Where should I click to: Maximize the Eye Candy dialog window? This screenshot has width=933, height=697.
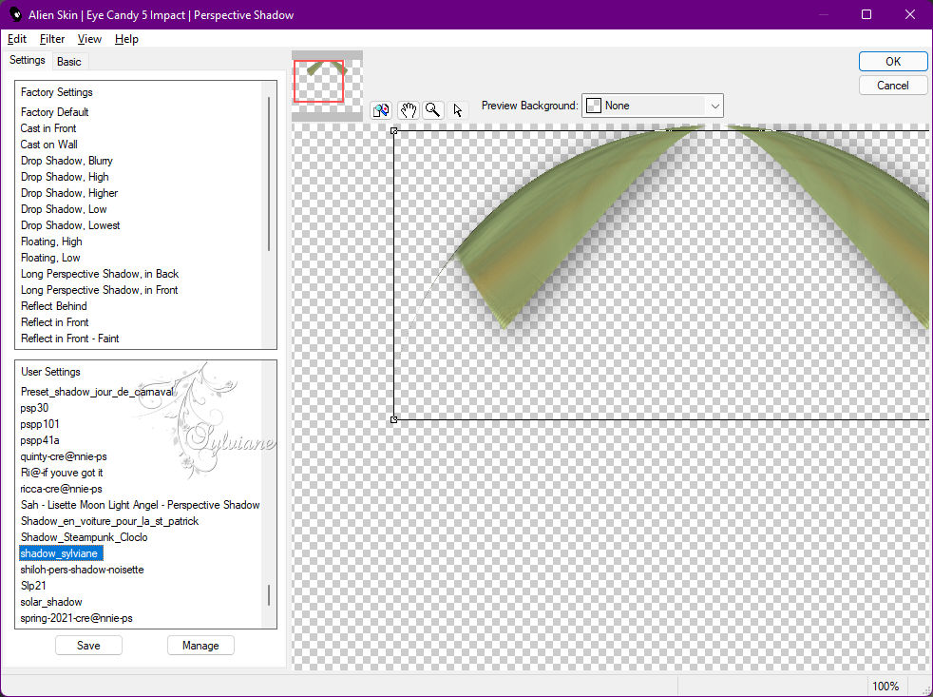tap(866, 14)
